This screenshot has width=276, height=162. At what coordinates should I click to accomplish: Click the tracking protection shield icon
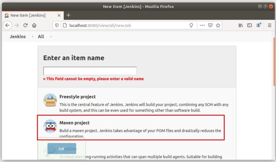pyautogui.click(x=57, y=25)
